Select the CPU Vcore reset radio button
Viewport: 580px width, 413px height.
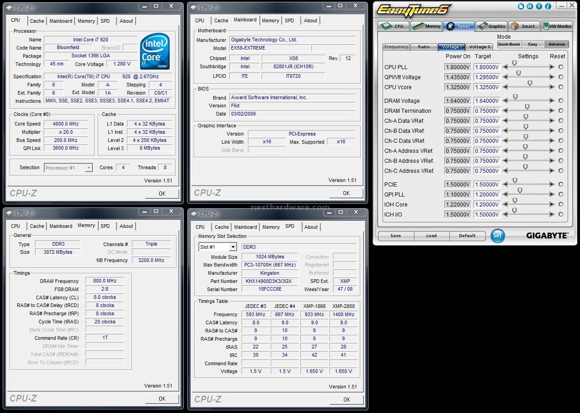[x=561, y=87]
